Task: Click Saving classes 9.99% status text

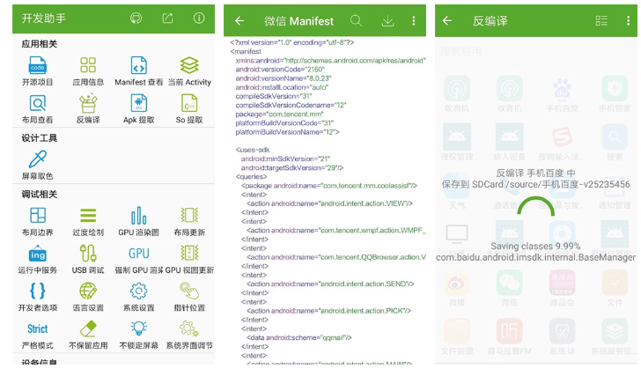Action: click(535, 247)
